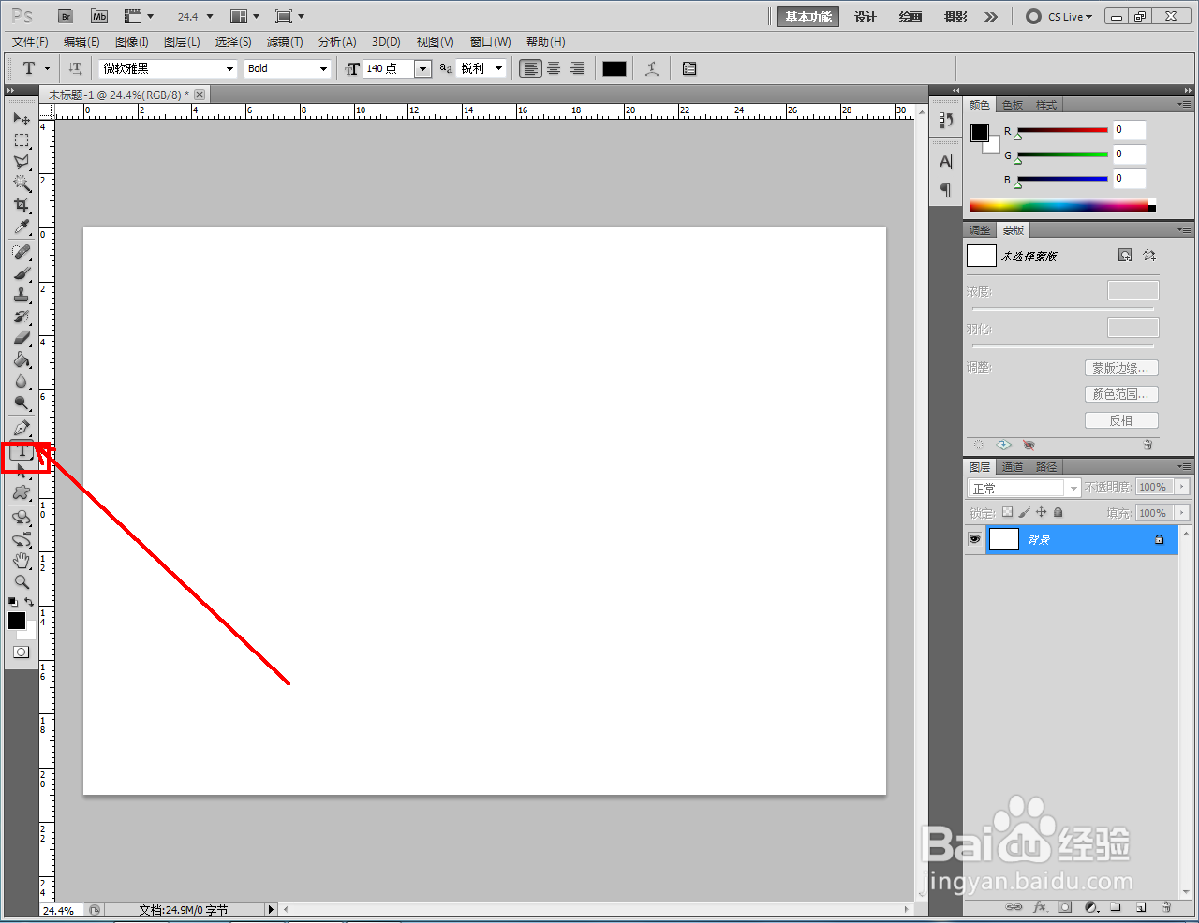1199x923 pixels.
Task: Click the 蒙版边缘... button
Action: [x=1121, y=368]
